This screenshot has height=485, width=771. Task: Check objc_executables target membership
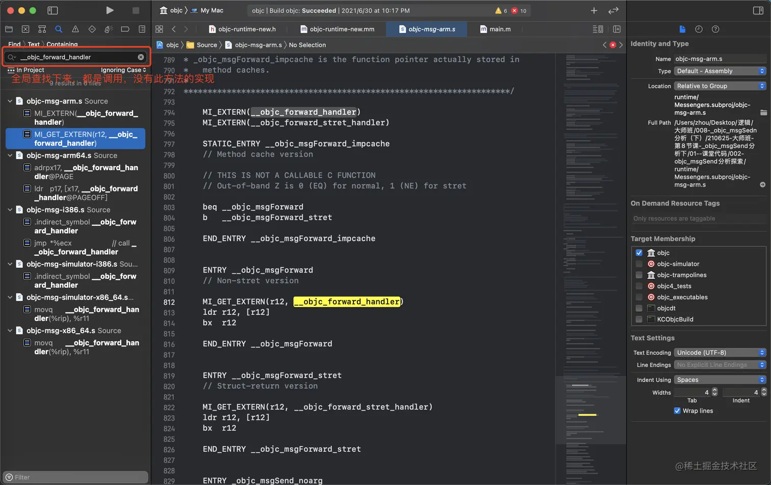[x=639, y=297]
